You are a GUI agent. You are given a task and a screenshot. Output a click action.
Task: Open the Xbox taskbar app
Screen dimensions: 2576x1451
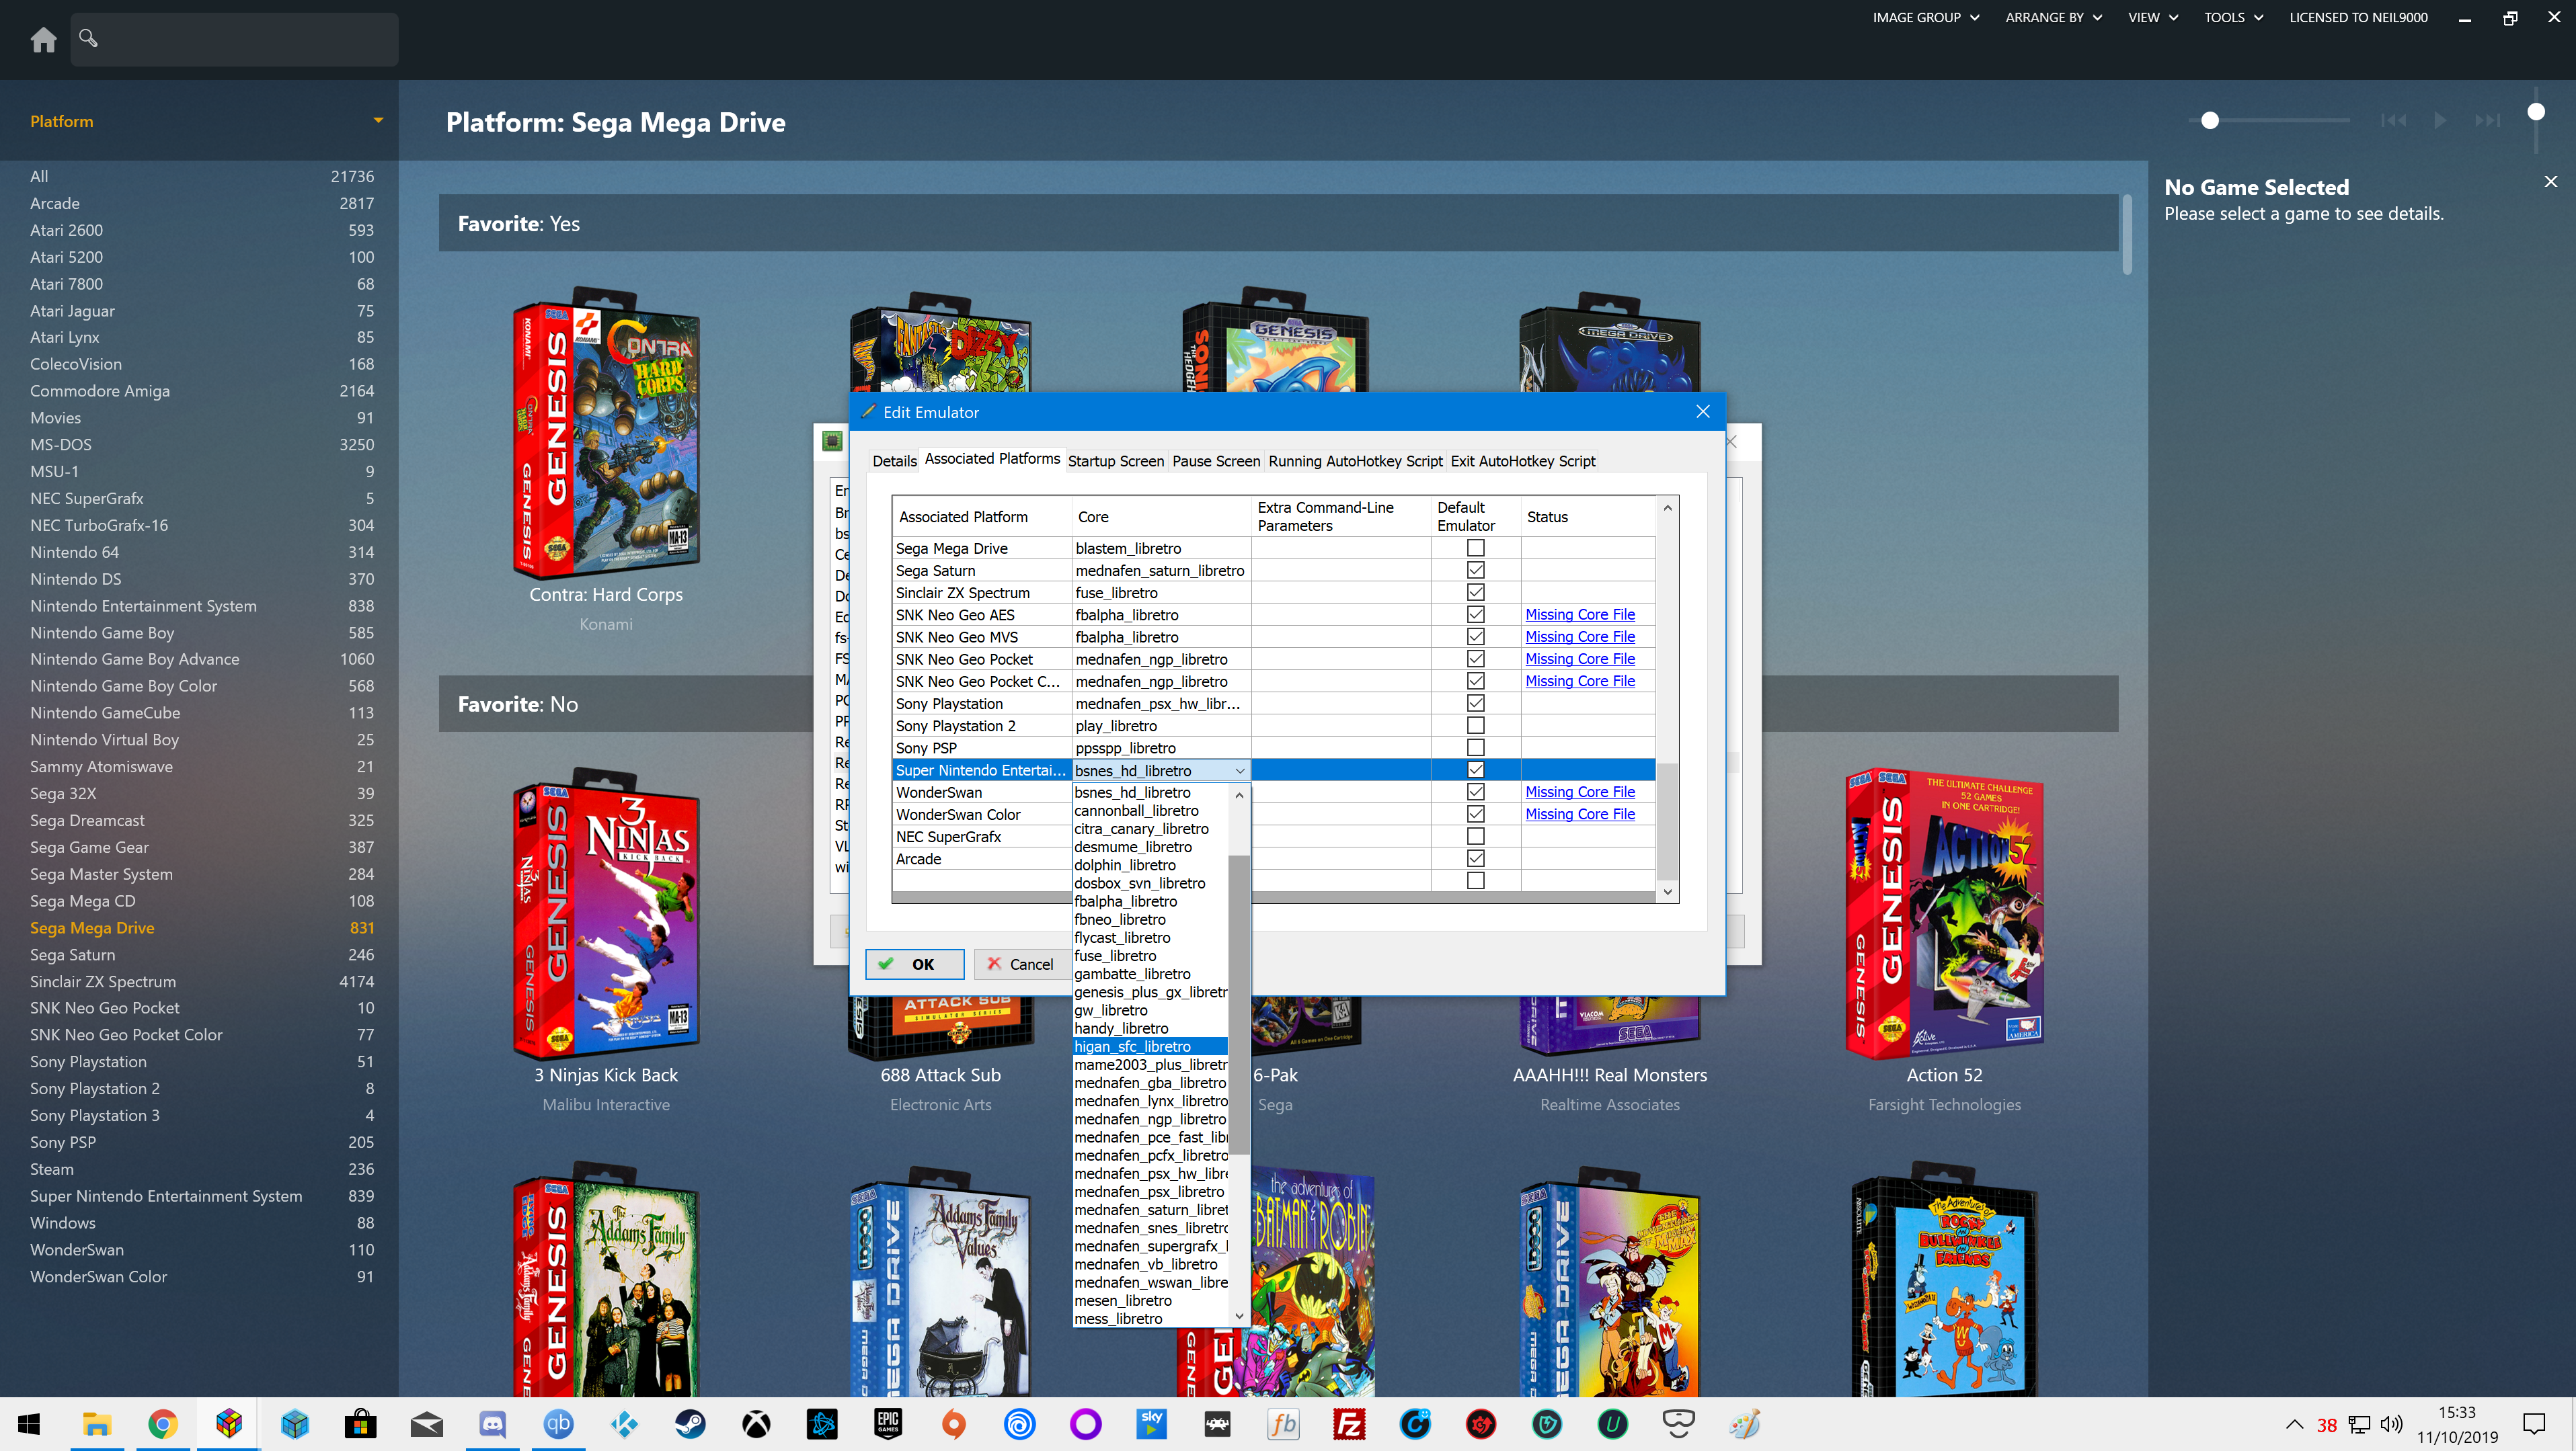[756, 1424]
